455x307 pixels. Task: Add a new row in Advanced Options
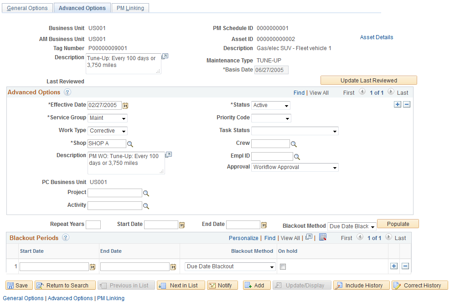(x=397, y=104)
